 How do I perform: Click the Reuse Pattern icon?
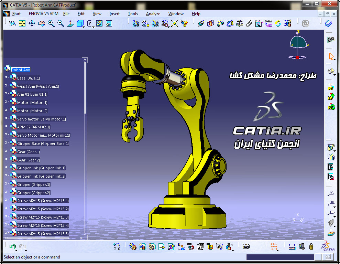(288, 23)
